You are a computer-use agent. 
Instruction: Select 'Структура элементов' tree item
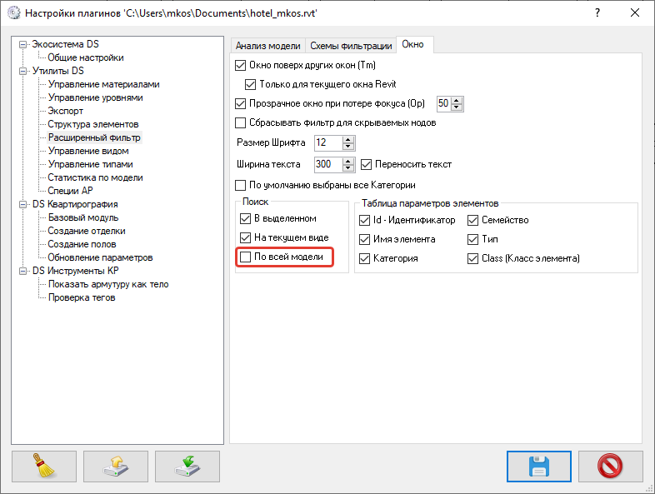tap(93, 124)
